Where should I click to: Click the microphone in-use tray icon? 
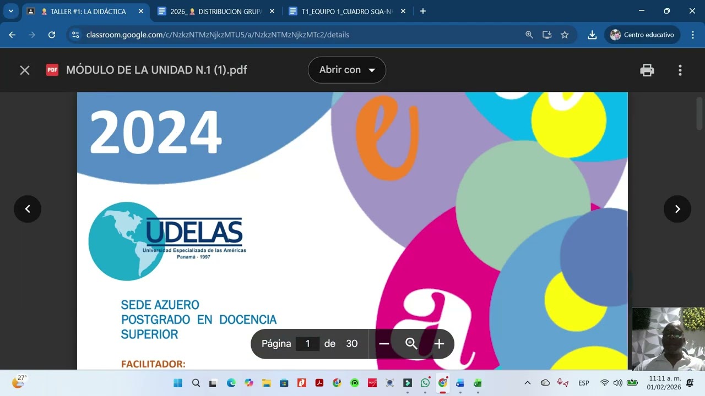[562, 383]
